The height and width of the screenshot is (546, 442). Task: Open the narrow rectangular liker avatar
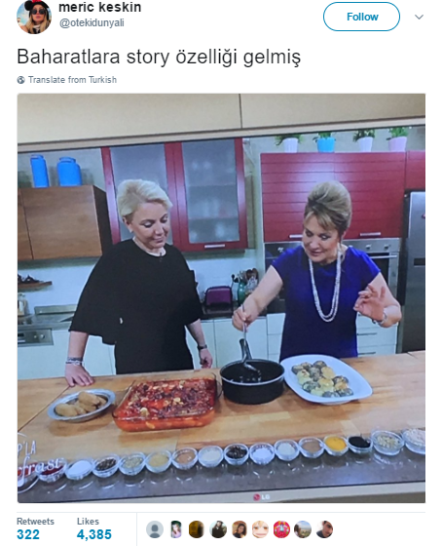click(x=175, y=529)
